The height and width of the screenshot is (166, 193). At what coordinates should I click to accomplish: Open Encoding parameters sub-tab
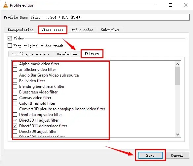(x=30, y=54)
